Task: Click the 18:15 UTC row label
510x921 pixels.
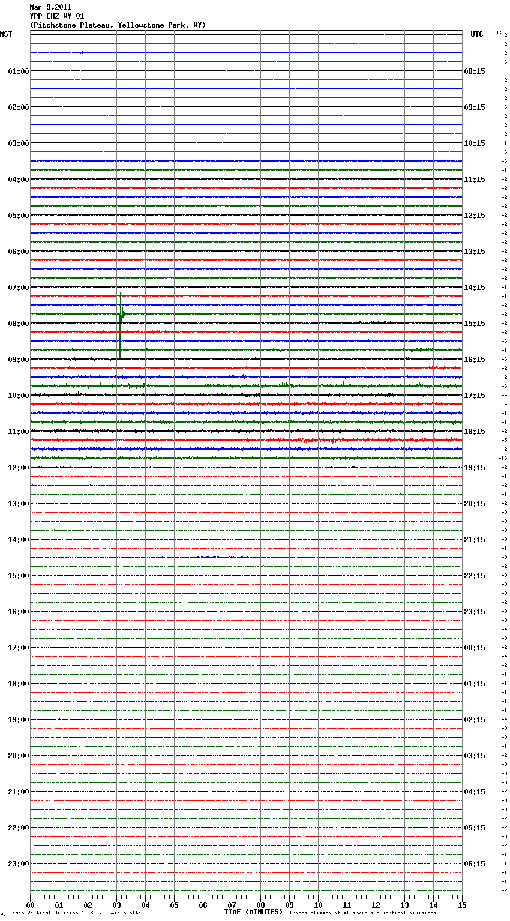Action: coord(475,432)
